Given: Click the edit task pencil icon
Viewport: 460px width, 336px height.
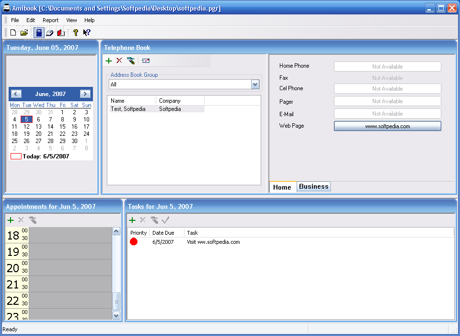Looking at the screenshot, I should pyautogui.click(x=154, y=220).
